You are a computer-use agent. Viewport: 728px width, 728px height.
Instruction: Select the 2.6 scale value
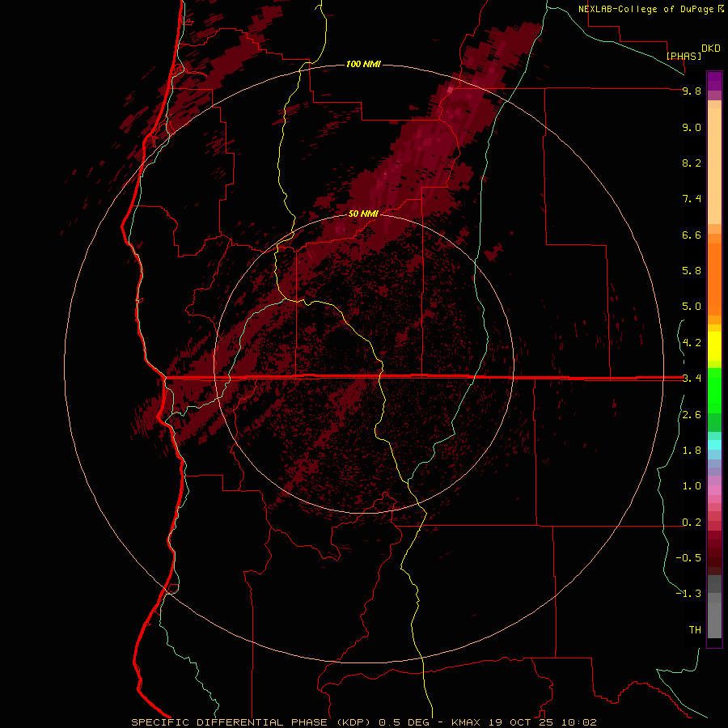[x=692, y=415]
